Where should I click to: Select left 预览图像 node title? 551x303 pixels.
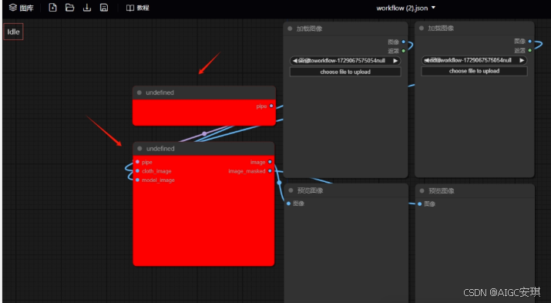click(x=310, y=190)
